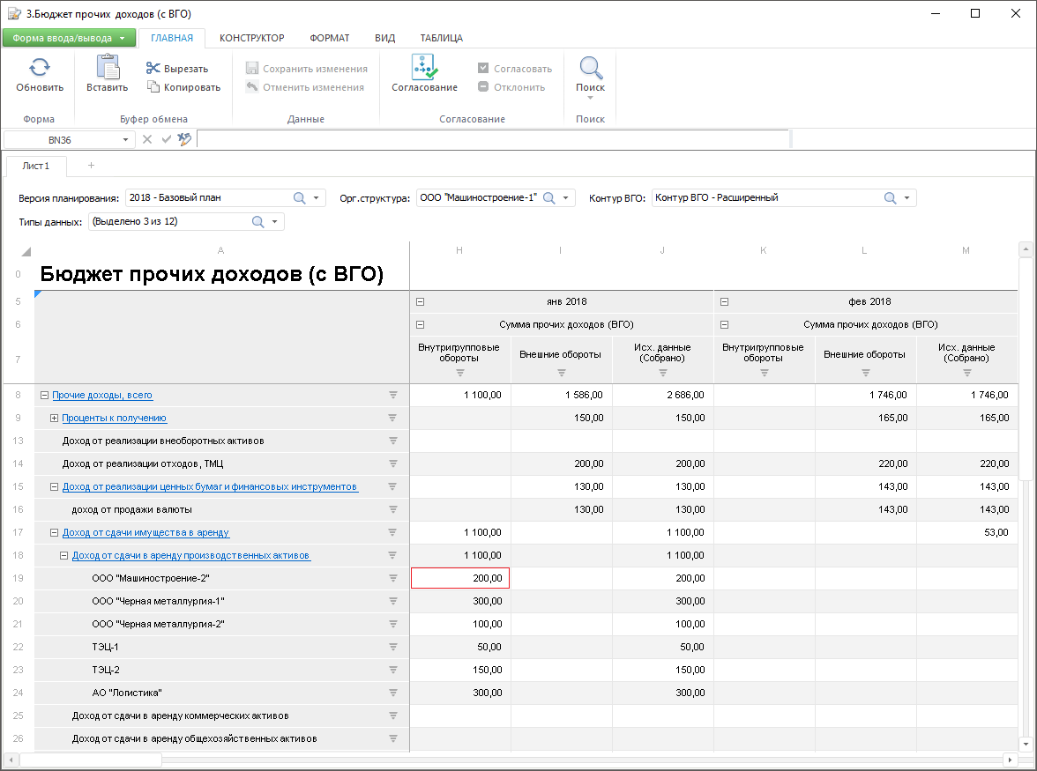Collapse the янв 2018 column group

tap(420, 301)
